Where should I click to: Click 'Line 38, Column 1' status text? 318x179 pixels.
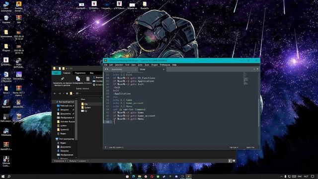click(x=116, y=147)
